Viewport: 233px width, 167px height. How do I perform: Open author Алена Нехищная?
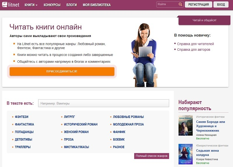206,135
